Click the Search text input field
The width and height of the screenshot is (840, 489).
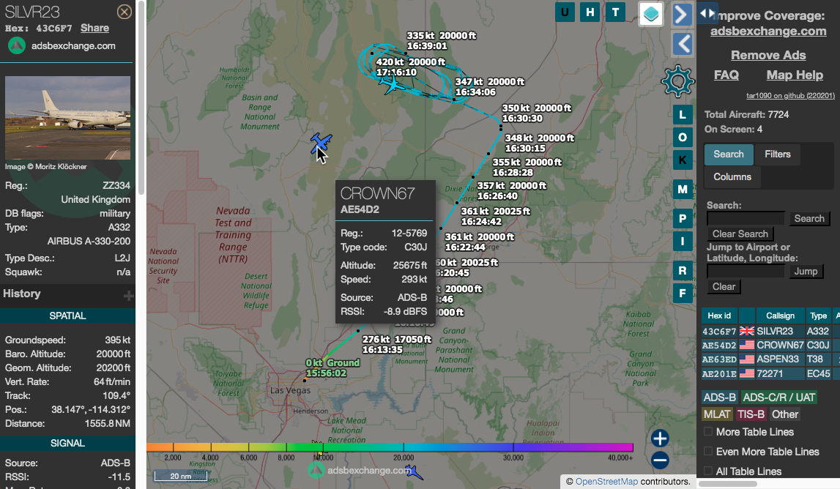point(746,219)
